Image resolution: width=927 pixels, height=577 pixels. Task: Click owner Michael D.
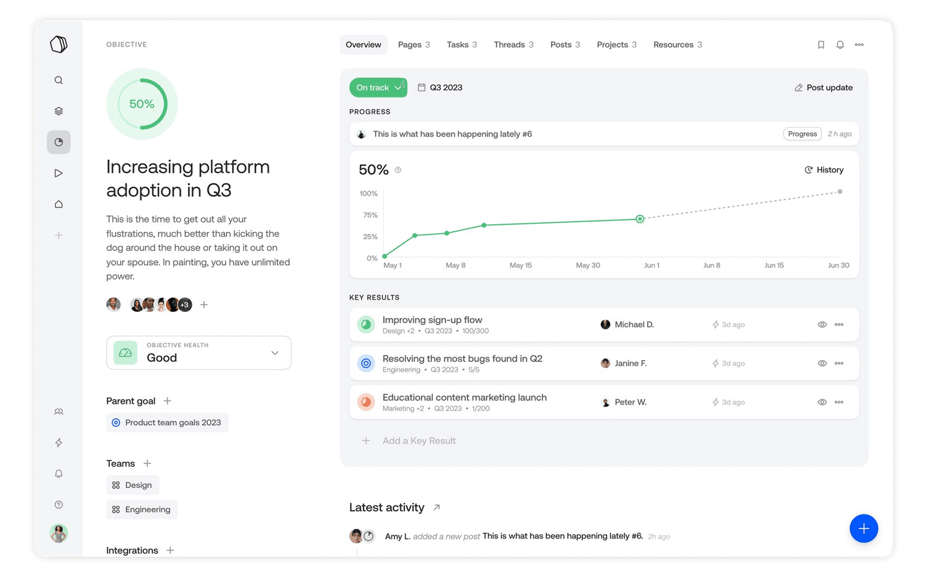(627, 324)
